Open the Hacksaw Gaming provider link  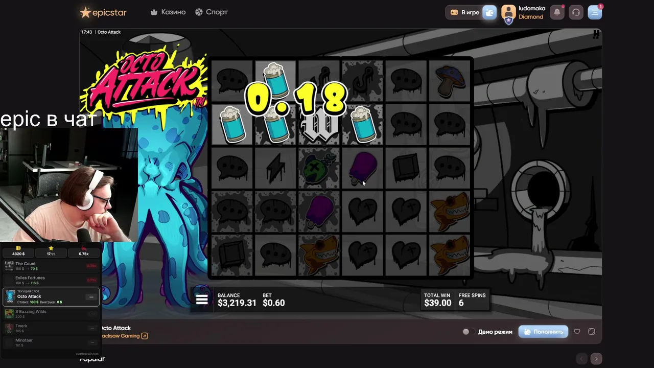point(125,336)
